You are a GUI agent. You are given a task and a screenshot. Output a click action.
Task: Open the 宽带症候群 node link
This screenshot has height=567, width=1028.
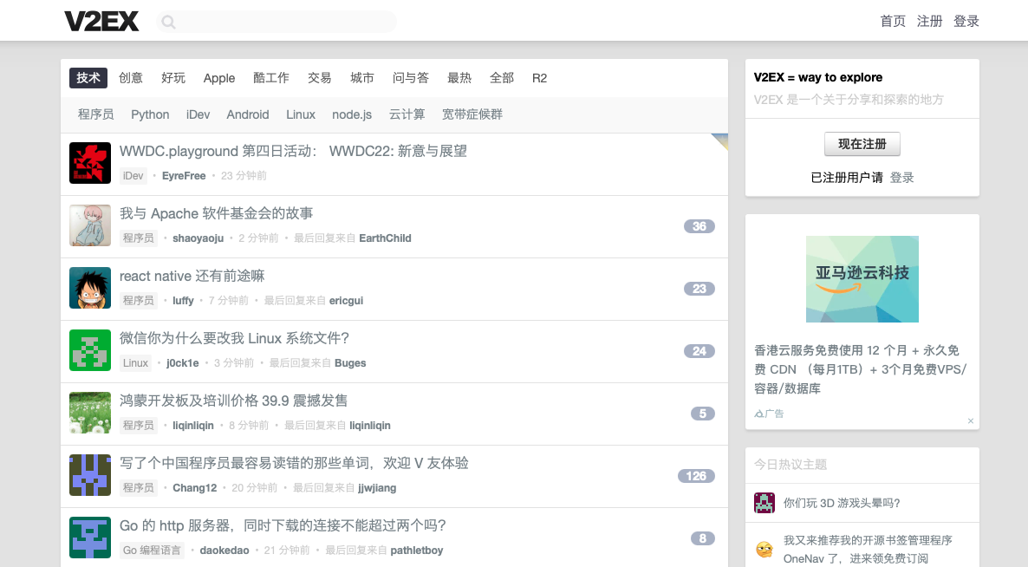472,114
